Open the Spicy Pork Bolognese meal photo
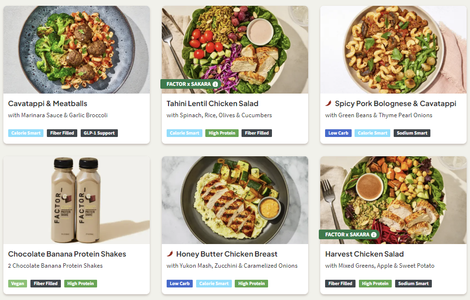470x300 pixels. point(393,50)
